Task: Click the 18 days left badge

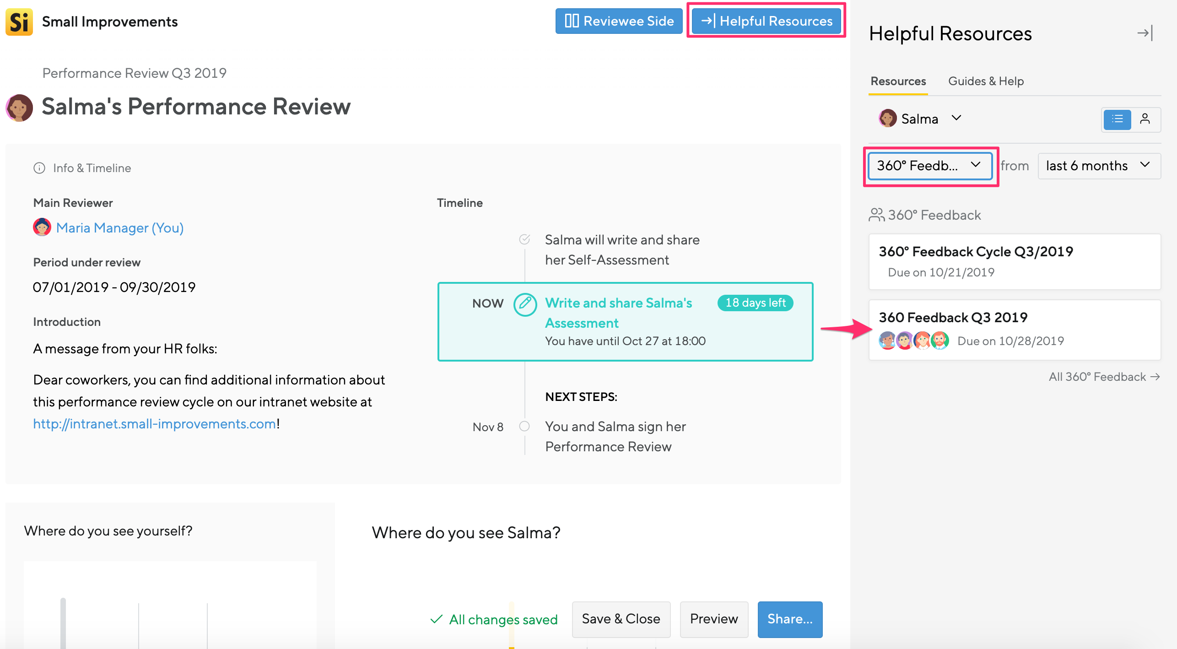Action: pos(755,303)
